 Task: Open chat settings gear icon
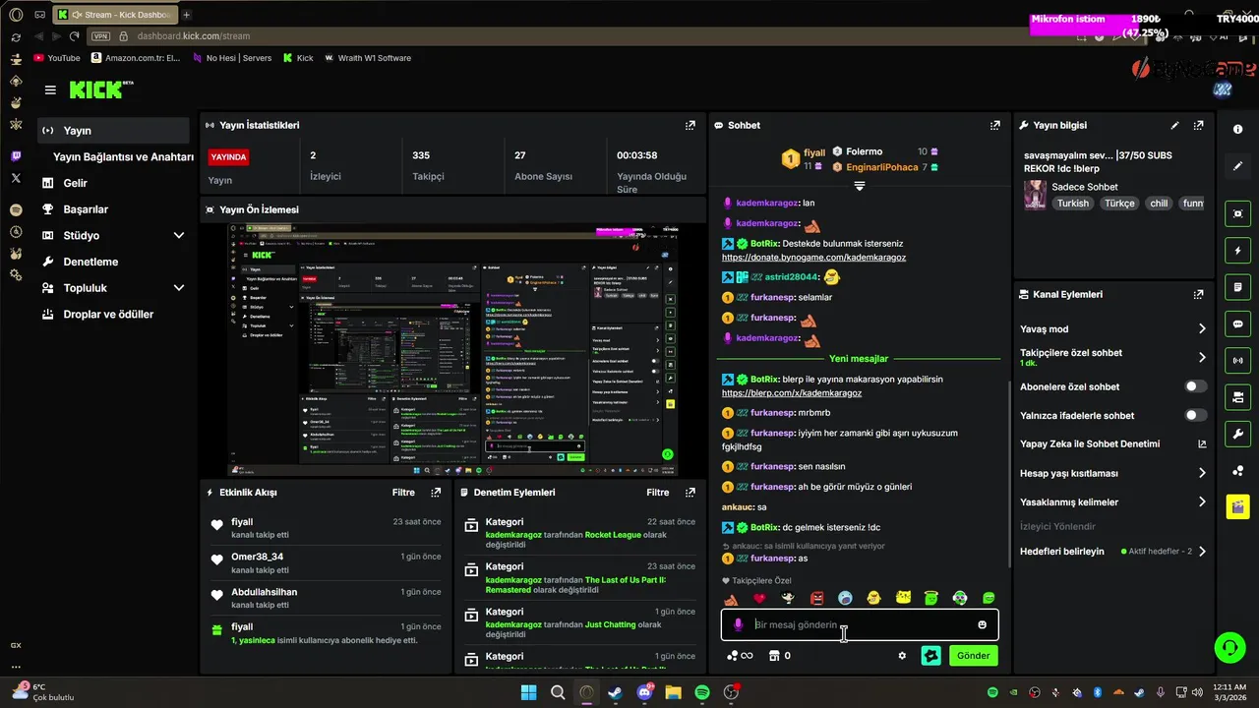(902, 656)
